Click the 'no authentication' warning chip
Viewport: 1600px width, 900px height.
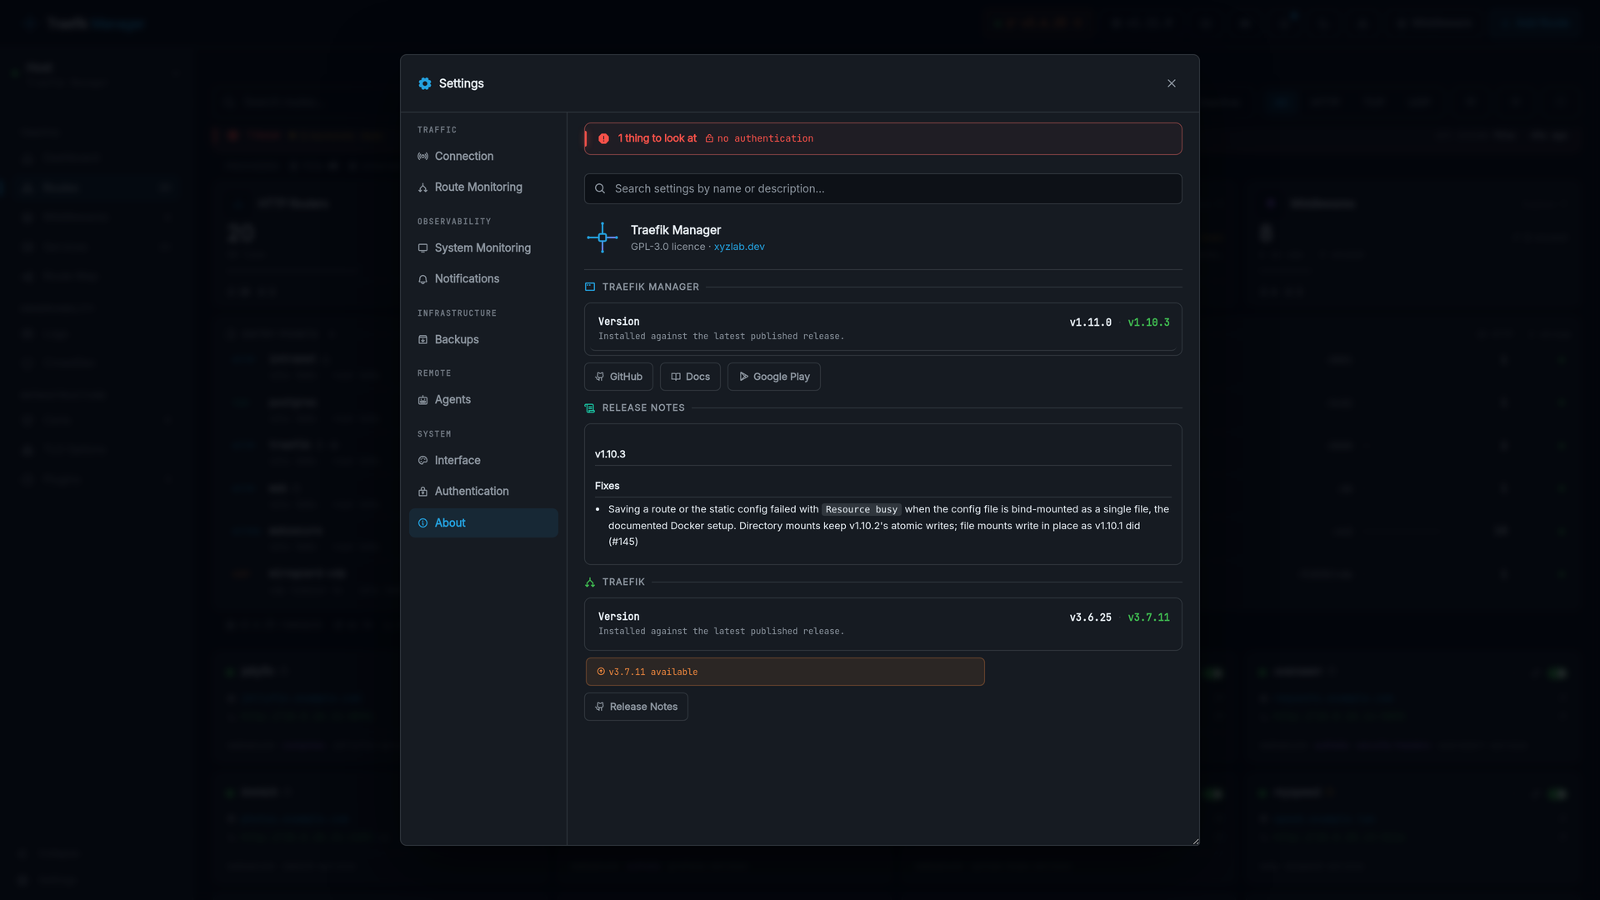pos(759,138)
